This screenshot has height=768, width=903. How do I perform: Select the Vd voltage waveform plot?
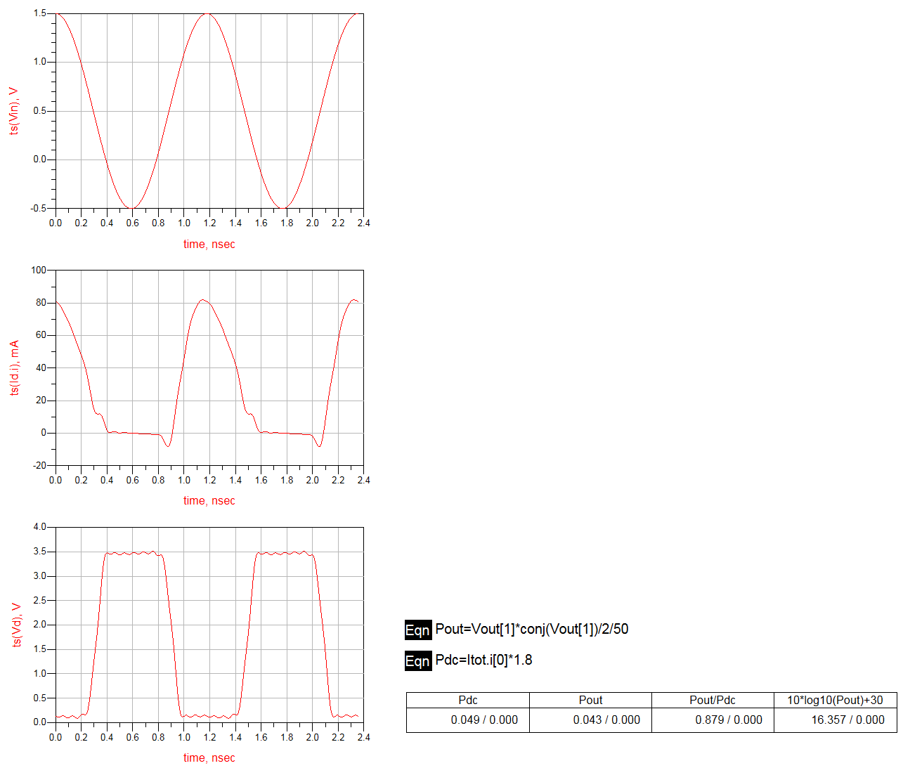(209, 625)
